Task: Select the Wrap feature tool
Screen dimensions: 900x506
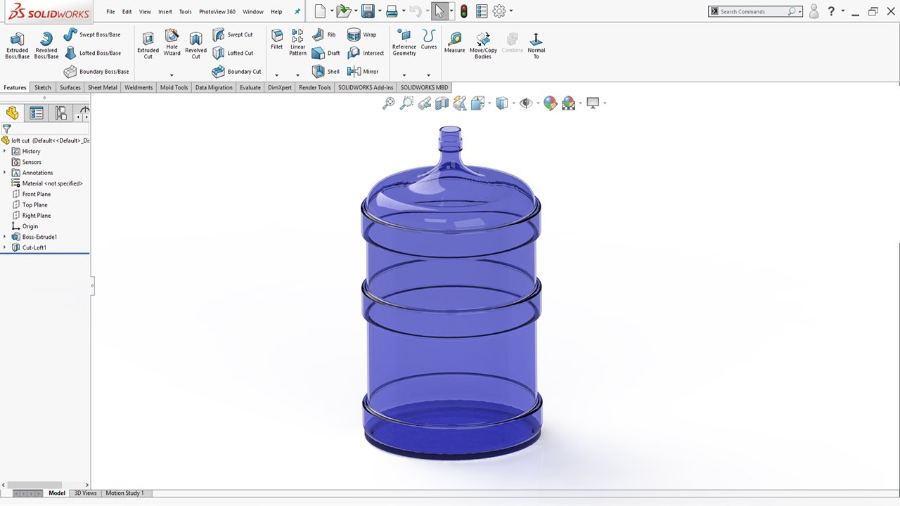Action: 362,34
